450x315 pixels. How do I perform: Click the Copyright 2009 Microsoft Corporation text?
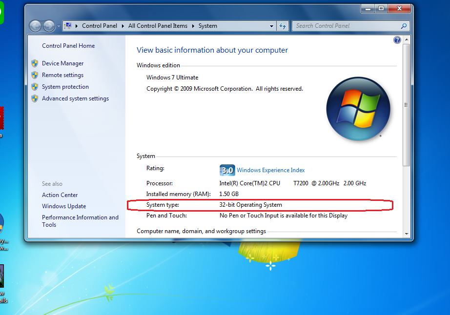click(225, 89)
